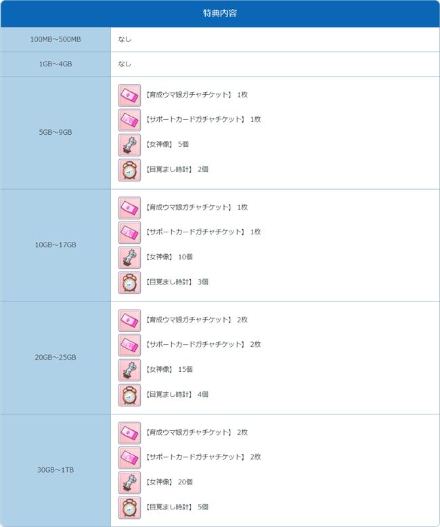Select the 20GB～25GB row label
The image size is (440, 527).
tap(56, 357)
